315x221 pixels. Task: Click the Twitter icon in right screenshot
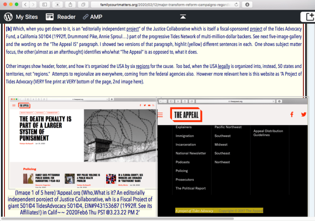[303, 115]
